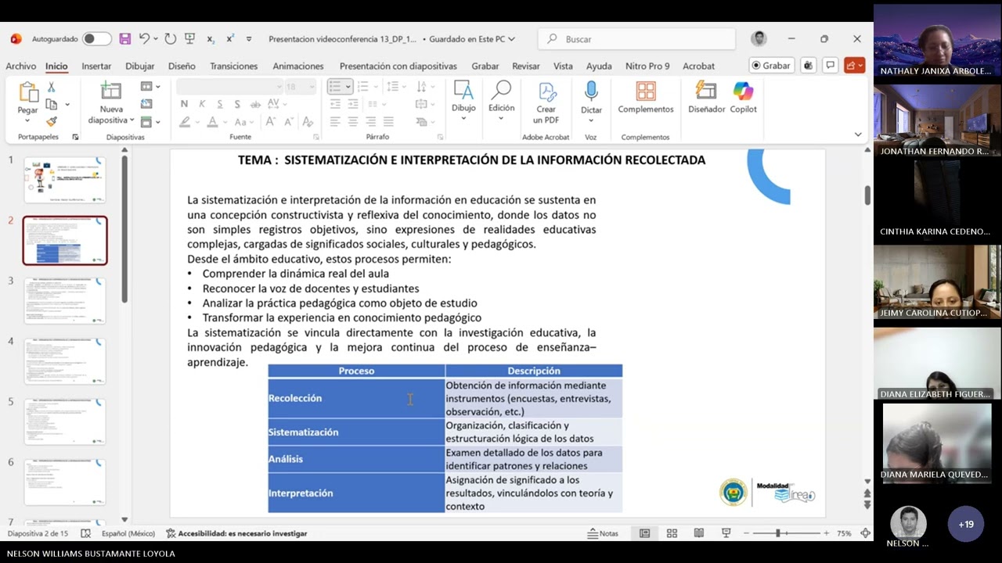Switch to slide sorter view
This screenshot has width=1002, height=563.
click(672, 533)
